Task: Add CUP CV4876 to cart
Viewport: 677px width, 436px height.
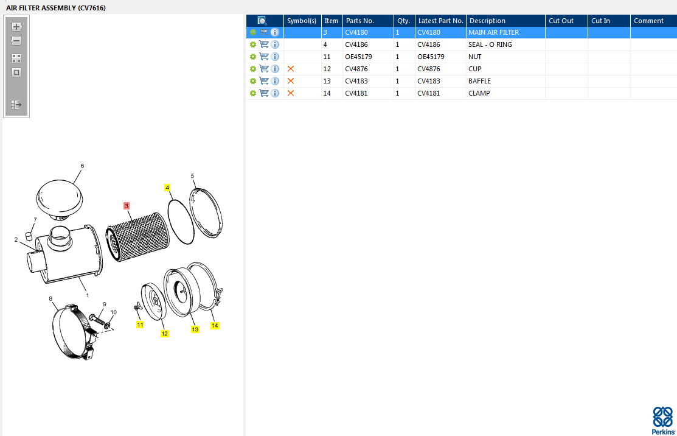Action: [x=264, y=69]
